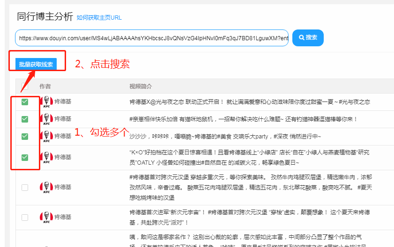This screenshot has height=247, width=394.
Task: Click the description #肯德基首对跨次元汉堡 穿越多重次元
Action: click(x=251, y=188)
